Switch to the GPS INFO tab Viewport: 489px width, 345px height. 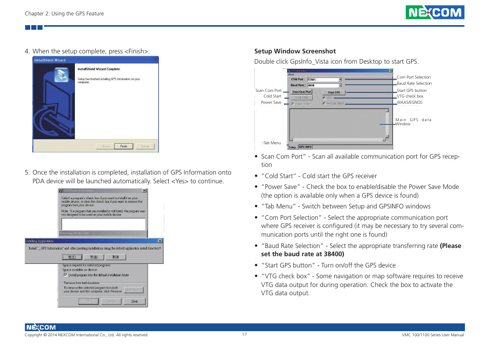click(x=305, y=147)
